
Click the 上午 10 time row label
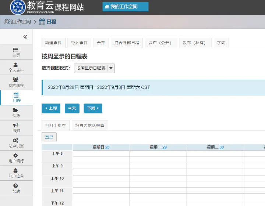(x=57, y=178)
